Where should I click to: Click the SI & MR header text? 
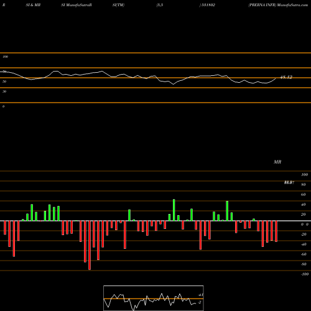click(33, 5)
